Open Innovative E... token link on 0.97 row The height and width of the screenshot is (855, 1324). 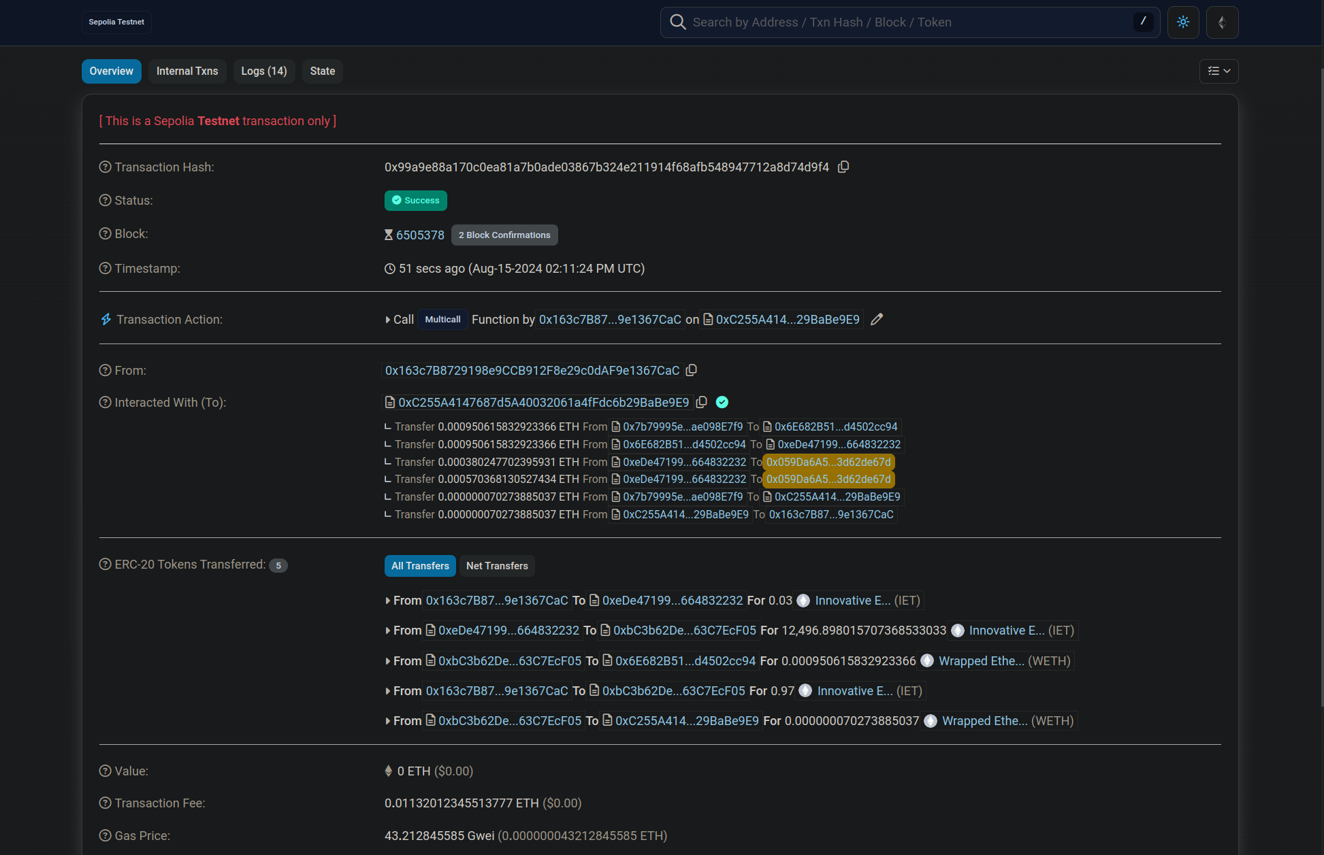coord(855,691)
